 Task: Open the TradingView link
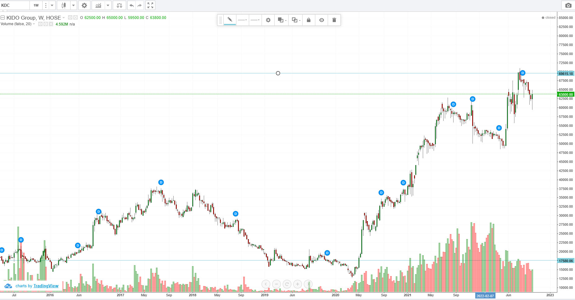(46, 286)
